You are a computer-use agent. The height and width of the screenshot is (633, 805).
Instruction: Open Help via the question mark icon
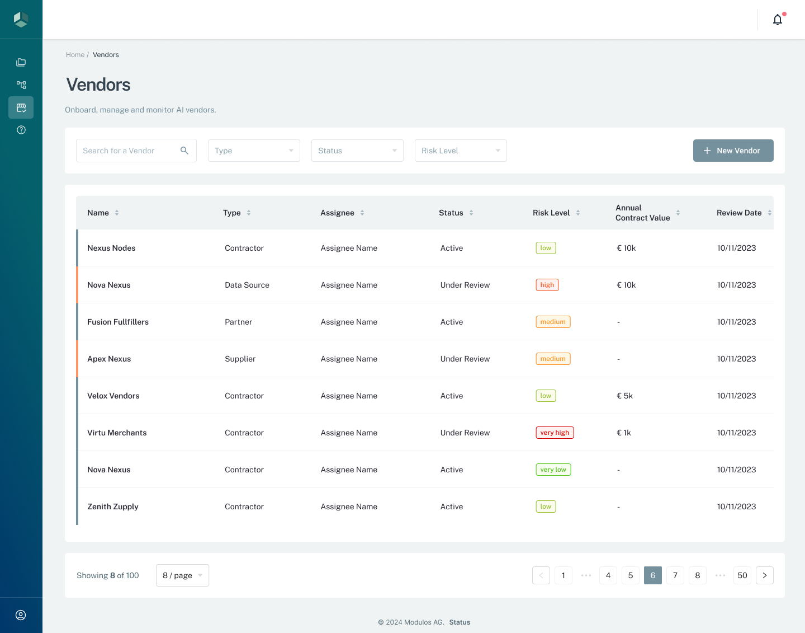click(21, 129)
